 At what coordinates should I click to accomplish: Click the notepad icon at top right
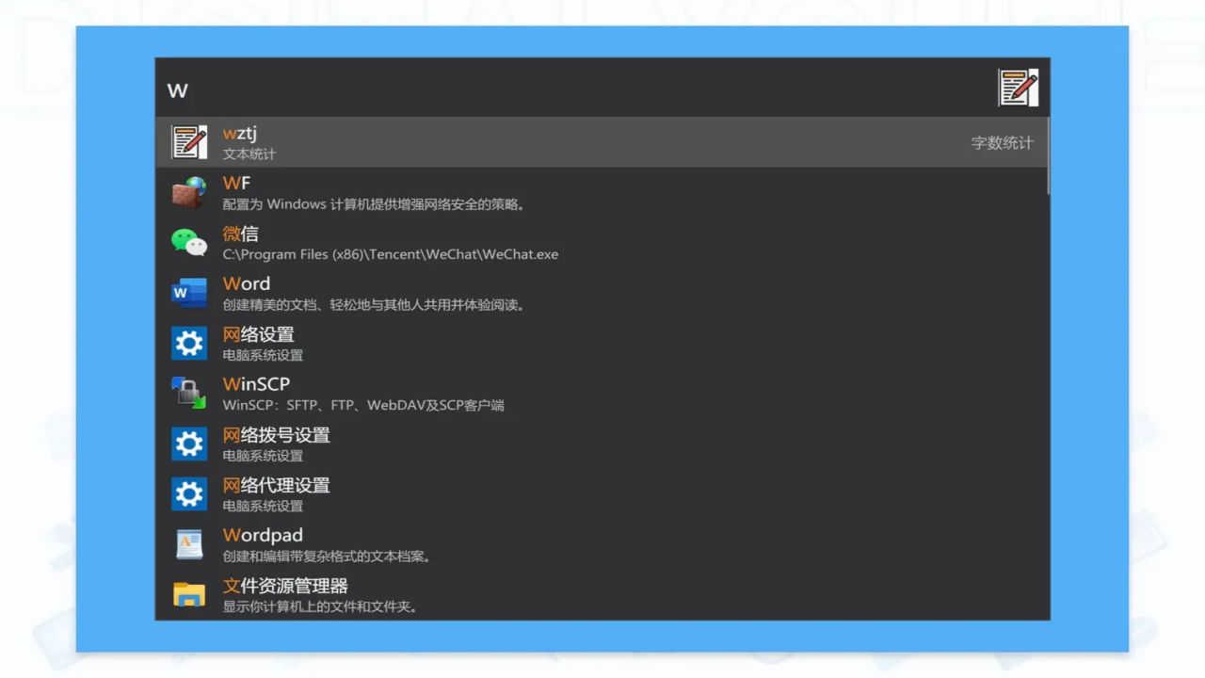click(x=1018, y=87)
